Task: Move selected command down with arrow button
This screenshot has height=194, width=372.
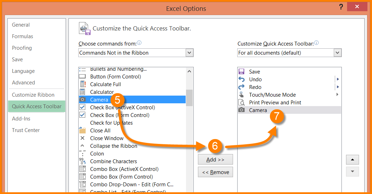Action: [353, 172]
